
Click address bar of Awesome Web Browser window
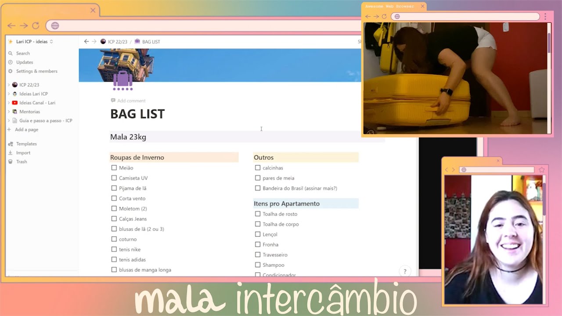[465, 17]
